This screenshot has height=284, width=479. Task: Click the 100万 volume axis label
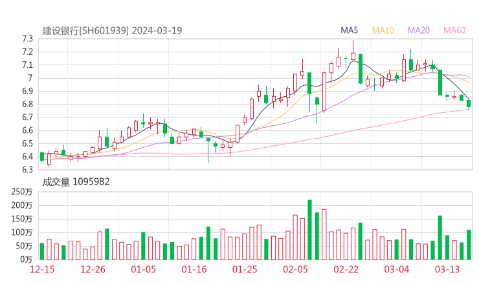pyautogui.click(x=22, y=232)
